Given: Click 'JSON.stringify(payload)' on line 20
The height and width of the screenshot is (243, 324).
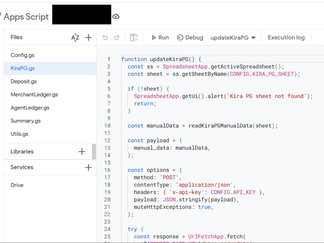Looking at the screenshot, I should [x=199, y=200].
